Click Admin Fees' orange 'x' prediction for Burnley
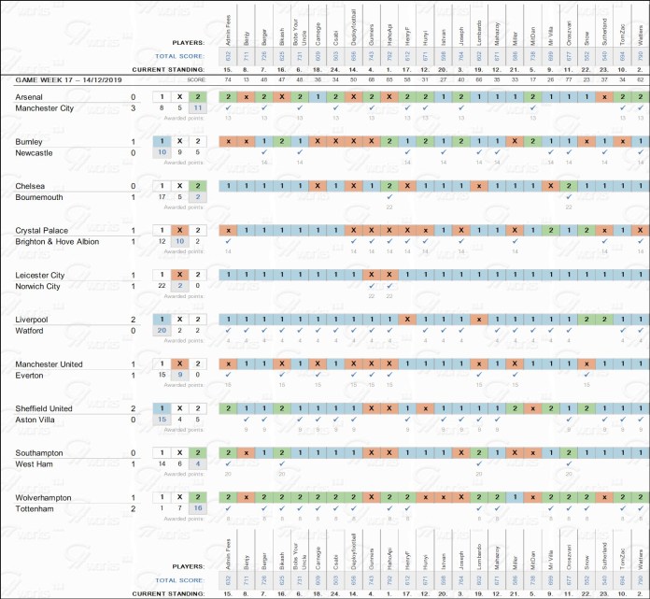The image size is (650, 599). click(x=227, y=141)
